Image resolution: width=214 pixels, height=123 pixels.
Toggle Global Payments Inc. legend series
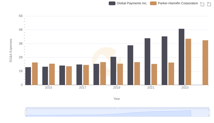click(x=128, y=3)
